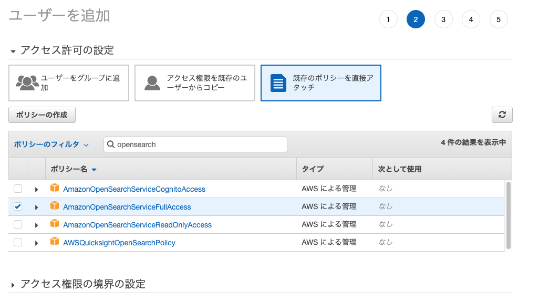Click the policy search field containing opensearch

pyautogui.click(x=195, y=144)
